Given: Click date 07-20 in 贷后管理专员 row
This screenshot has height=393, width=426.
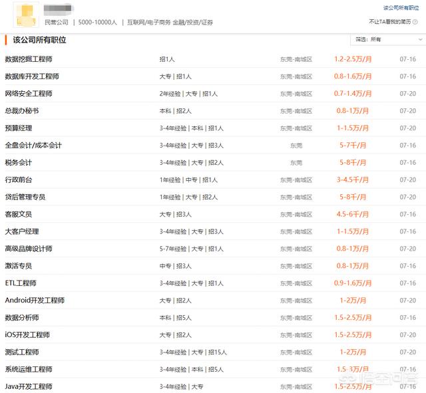Looking at the screenshot, I should [x=408, y=197].
